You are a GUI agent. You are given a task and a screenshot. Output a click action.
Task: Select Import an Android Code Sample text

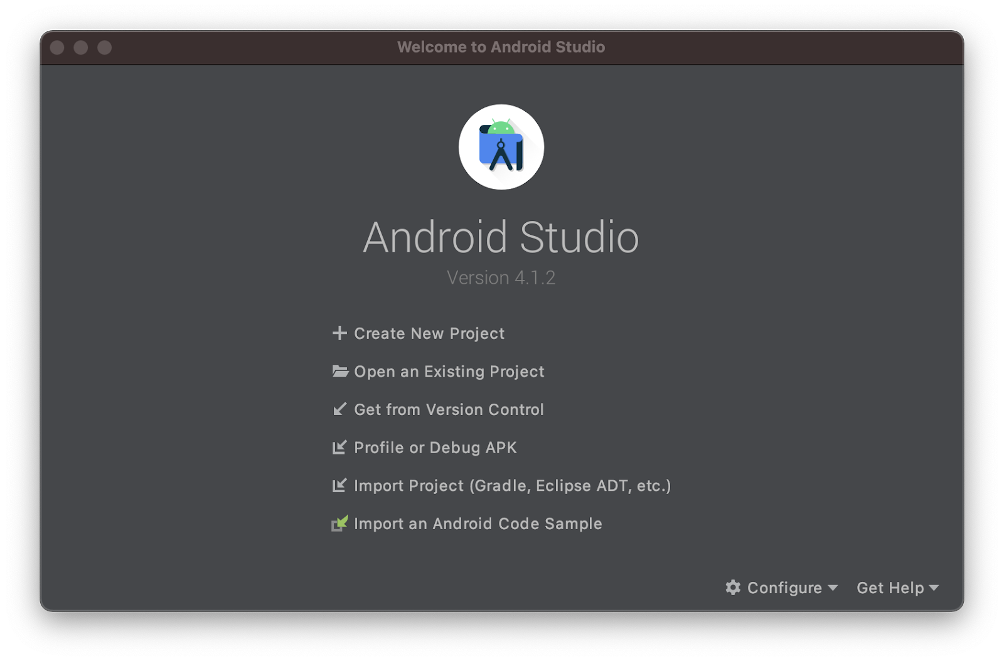coord(478,524)
